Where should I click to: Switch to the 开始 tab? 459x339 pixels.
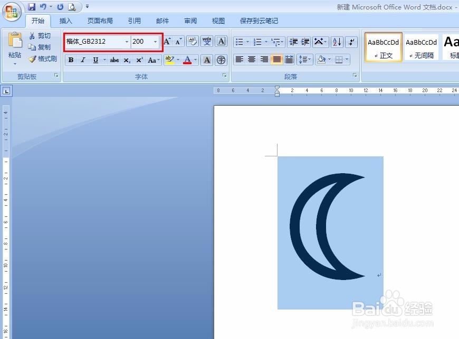pos(38,21)
